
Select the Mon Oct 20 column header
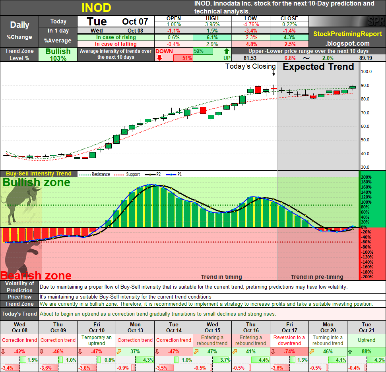328,328
